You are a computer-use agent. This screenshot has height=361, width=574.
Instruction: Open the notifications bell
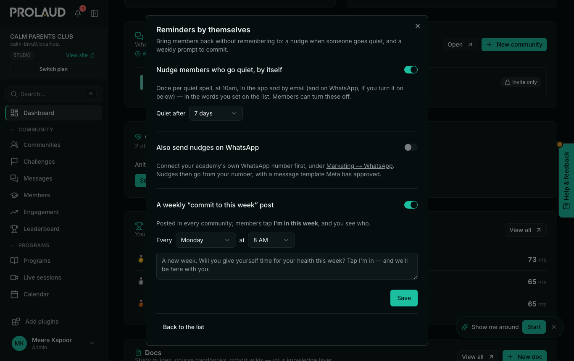pyautogui.click(x=78, y=13)
